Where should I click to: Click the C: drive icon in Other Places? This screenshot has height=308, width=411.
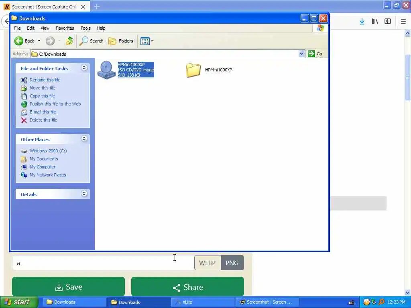(24, 151)
